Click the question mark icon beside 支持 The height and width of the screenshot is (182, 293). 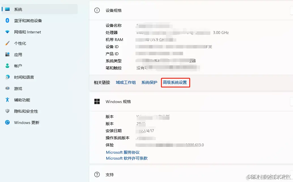click(x=97, y=175)
